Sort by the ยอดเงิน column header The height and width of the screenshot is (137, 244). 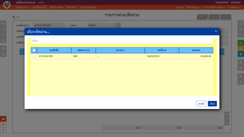(x=196, y=50)
